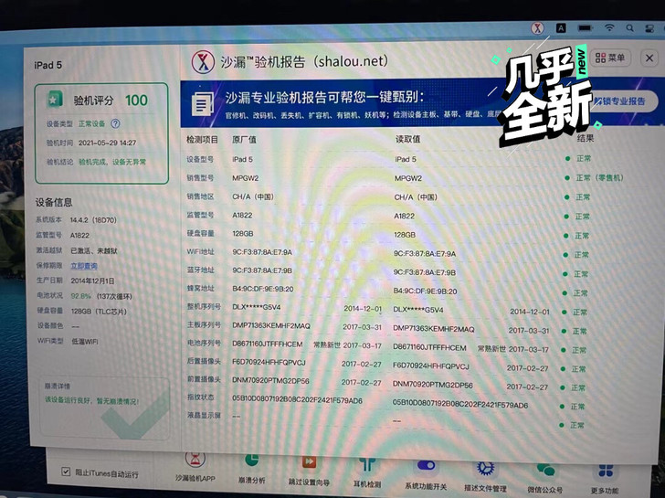Image resolution: width=665 pixels, height=498 pixels.
Task: Click the 读取值 column header
Action: (407, 139)
